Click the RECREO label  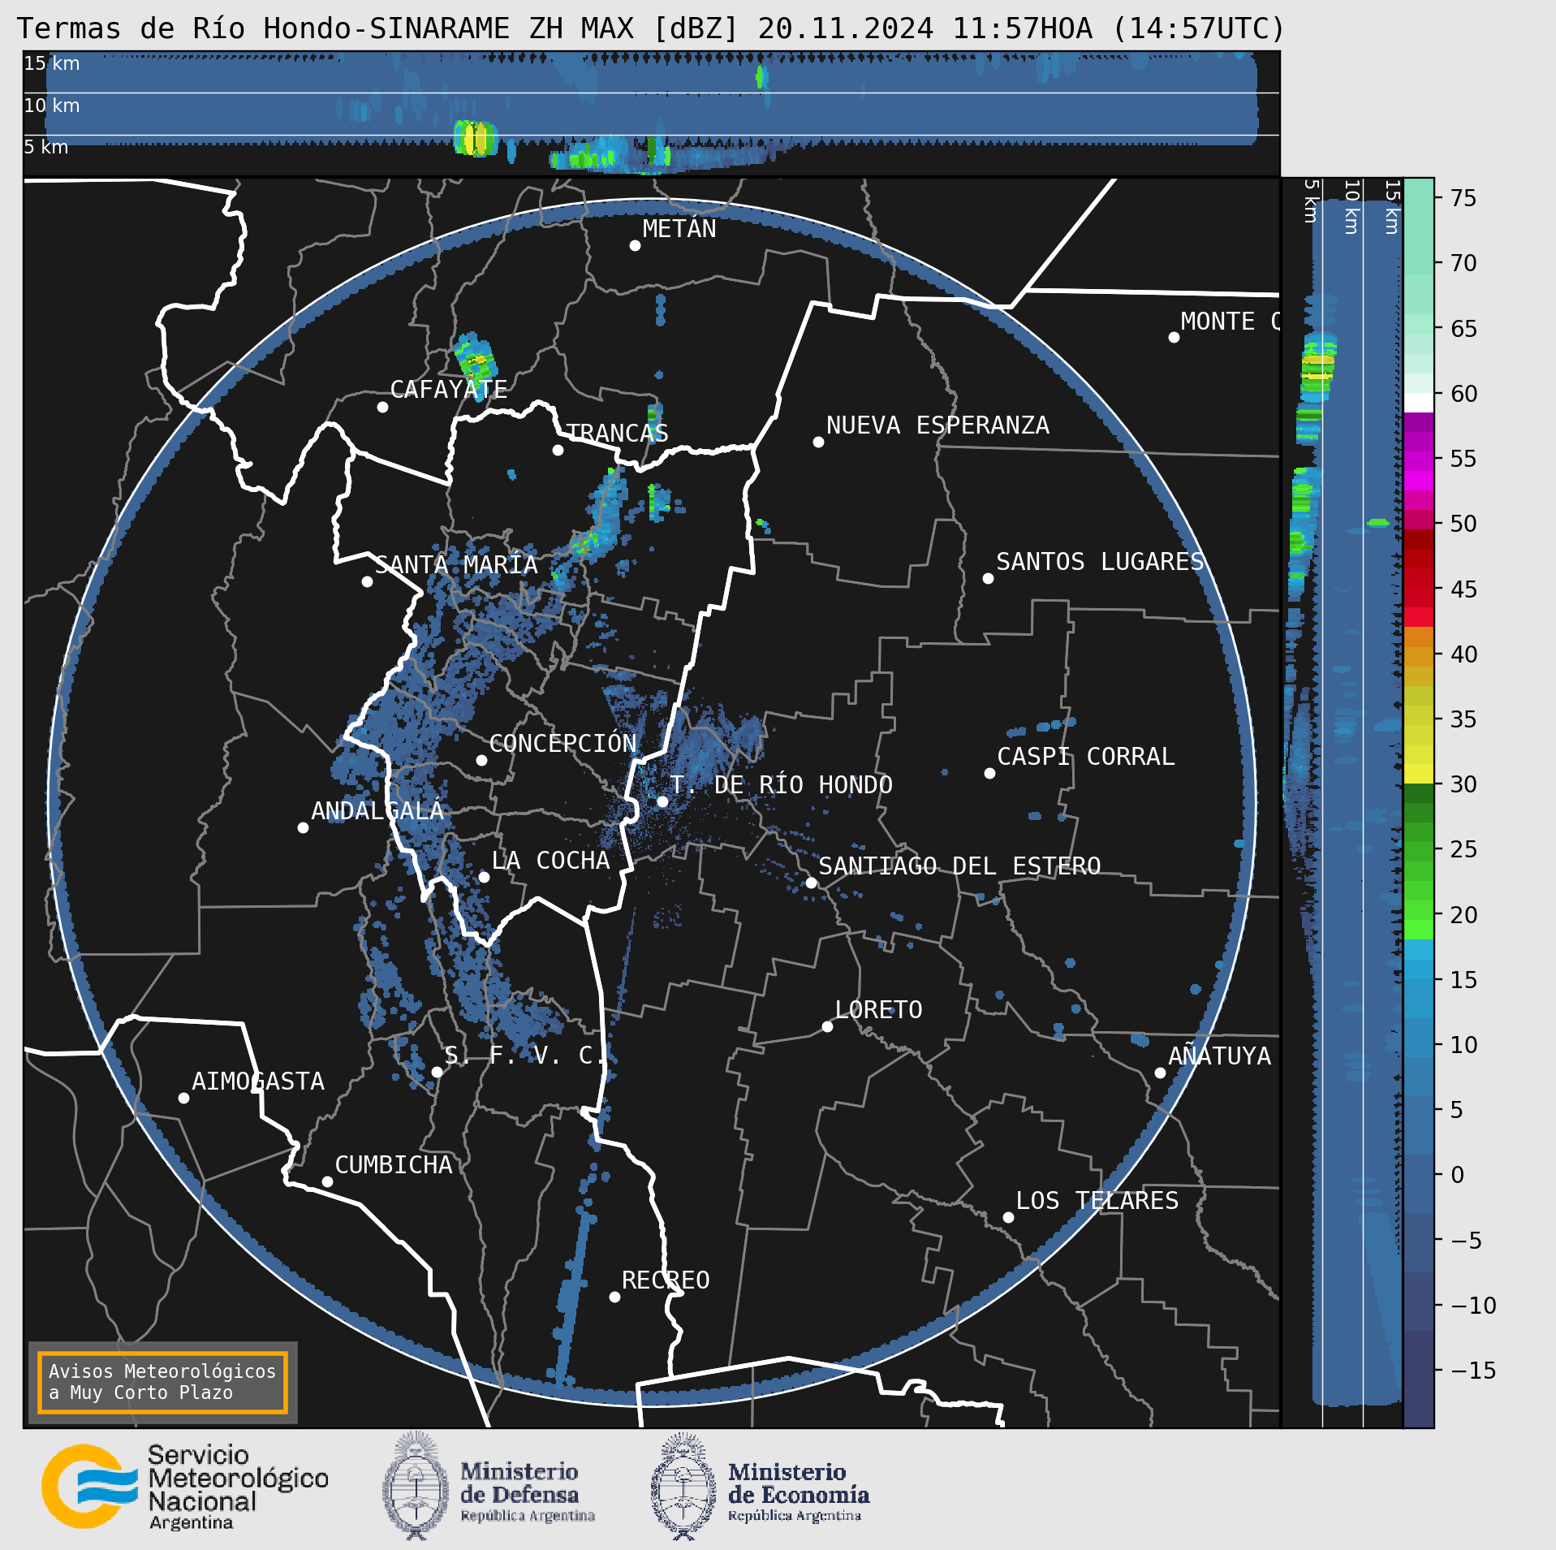click(x=666, y=1280)
